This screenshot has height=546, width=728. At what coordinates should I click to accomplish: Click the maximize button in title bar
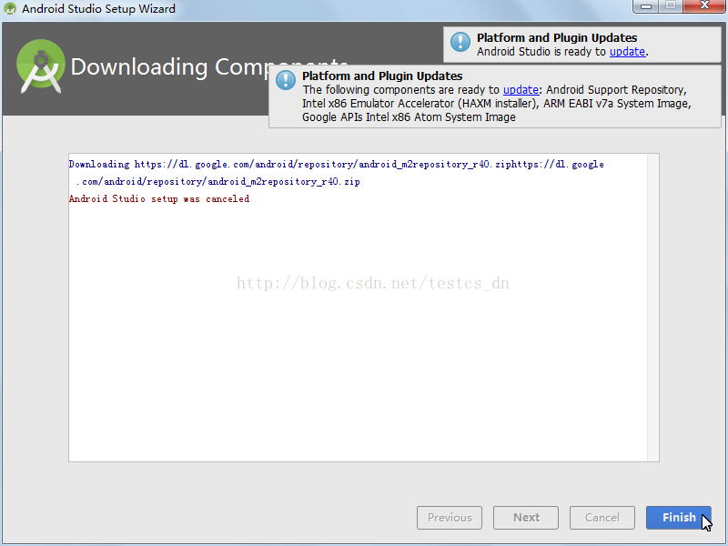(x=671, y=6)
